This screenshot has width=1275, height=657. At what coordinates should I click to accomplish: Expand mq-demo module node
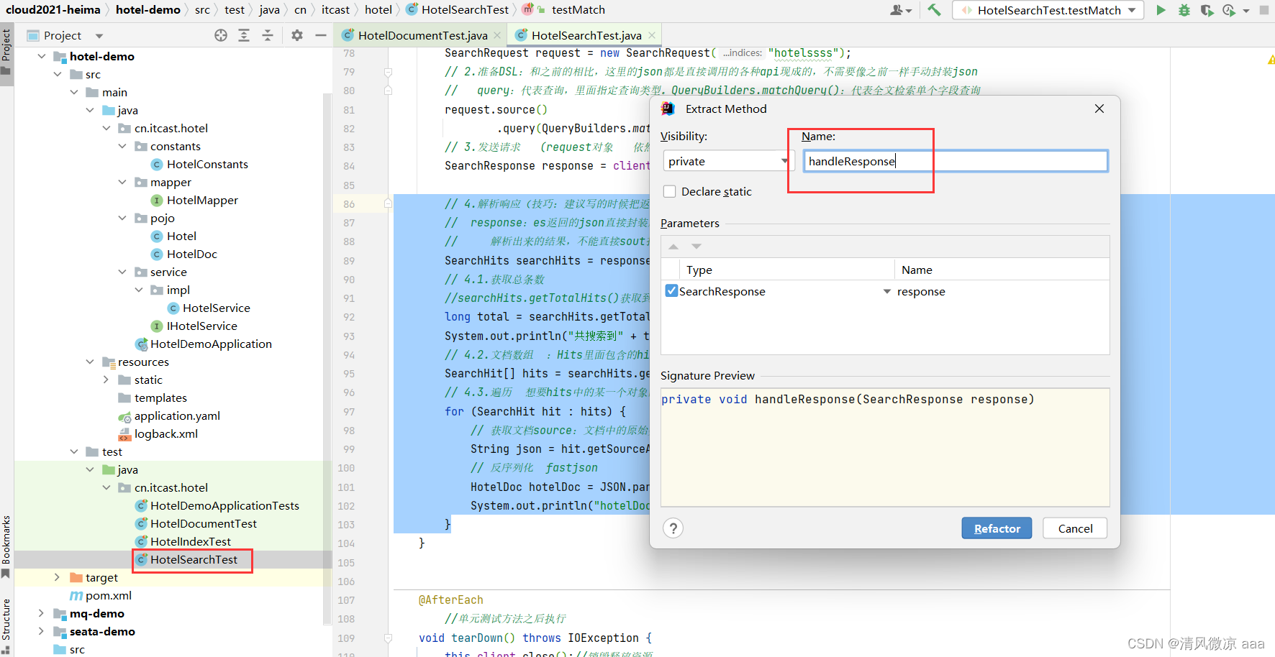click(x=41, y=613)
